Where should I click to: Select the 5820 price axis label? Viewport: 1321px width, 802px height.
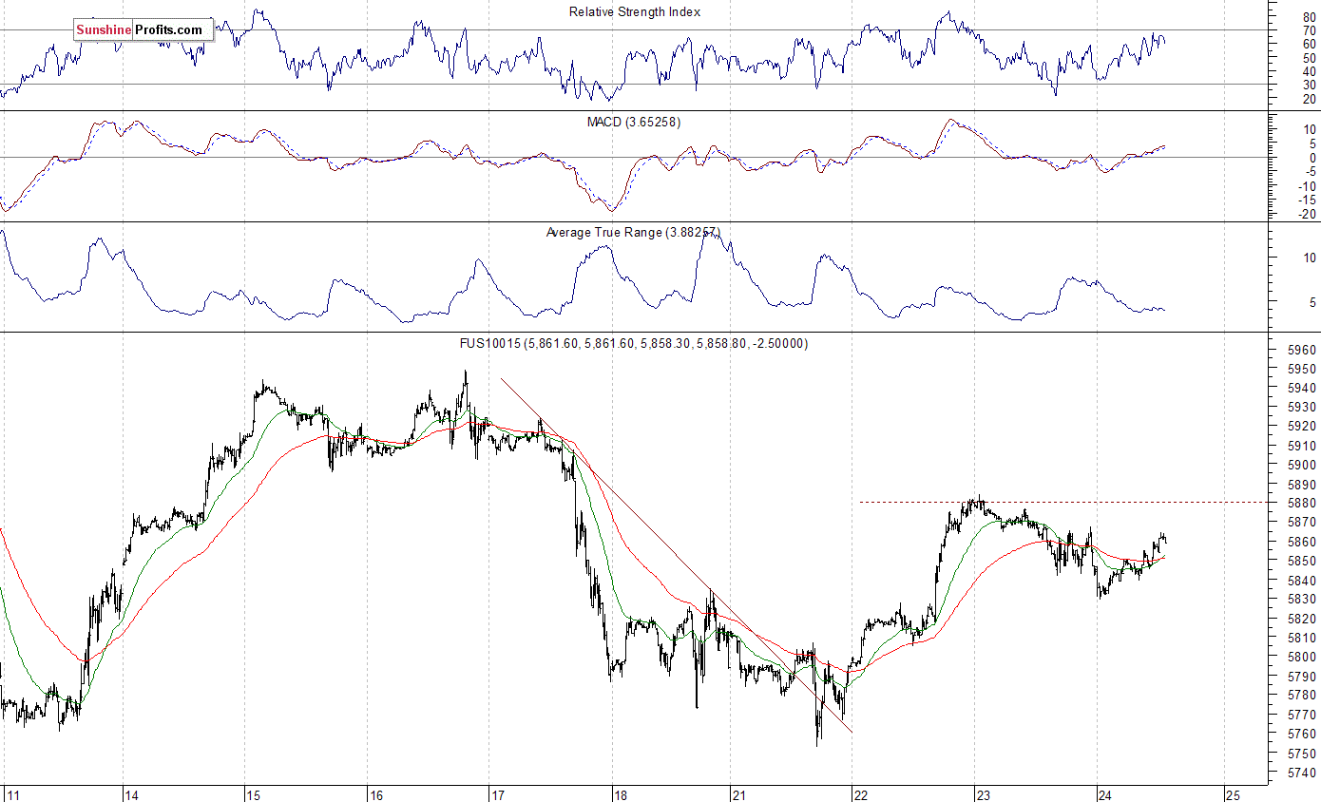[1303, 619]
